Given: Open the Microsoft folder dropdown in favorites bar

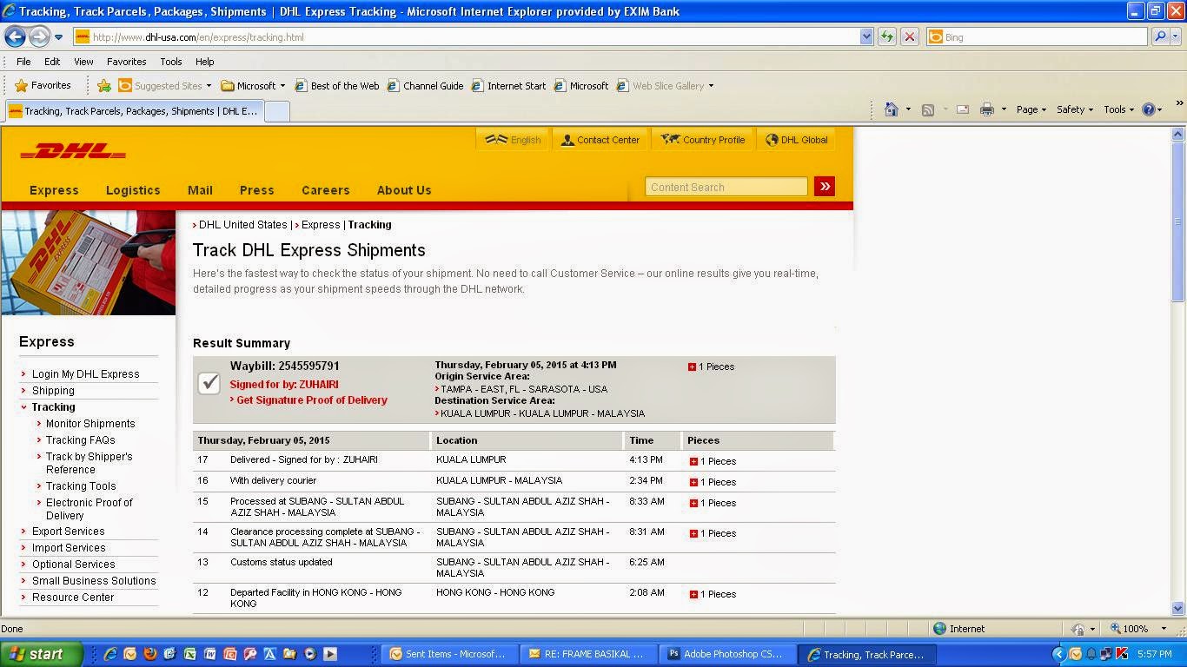Looking at the screenshot, I should (282, 86).
